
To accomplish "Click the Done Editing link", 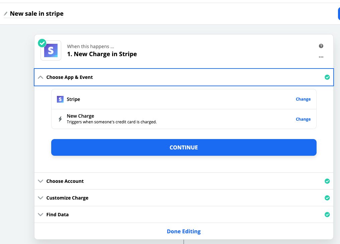I will point(184,231).
